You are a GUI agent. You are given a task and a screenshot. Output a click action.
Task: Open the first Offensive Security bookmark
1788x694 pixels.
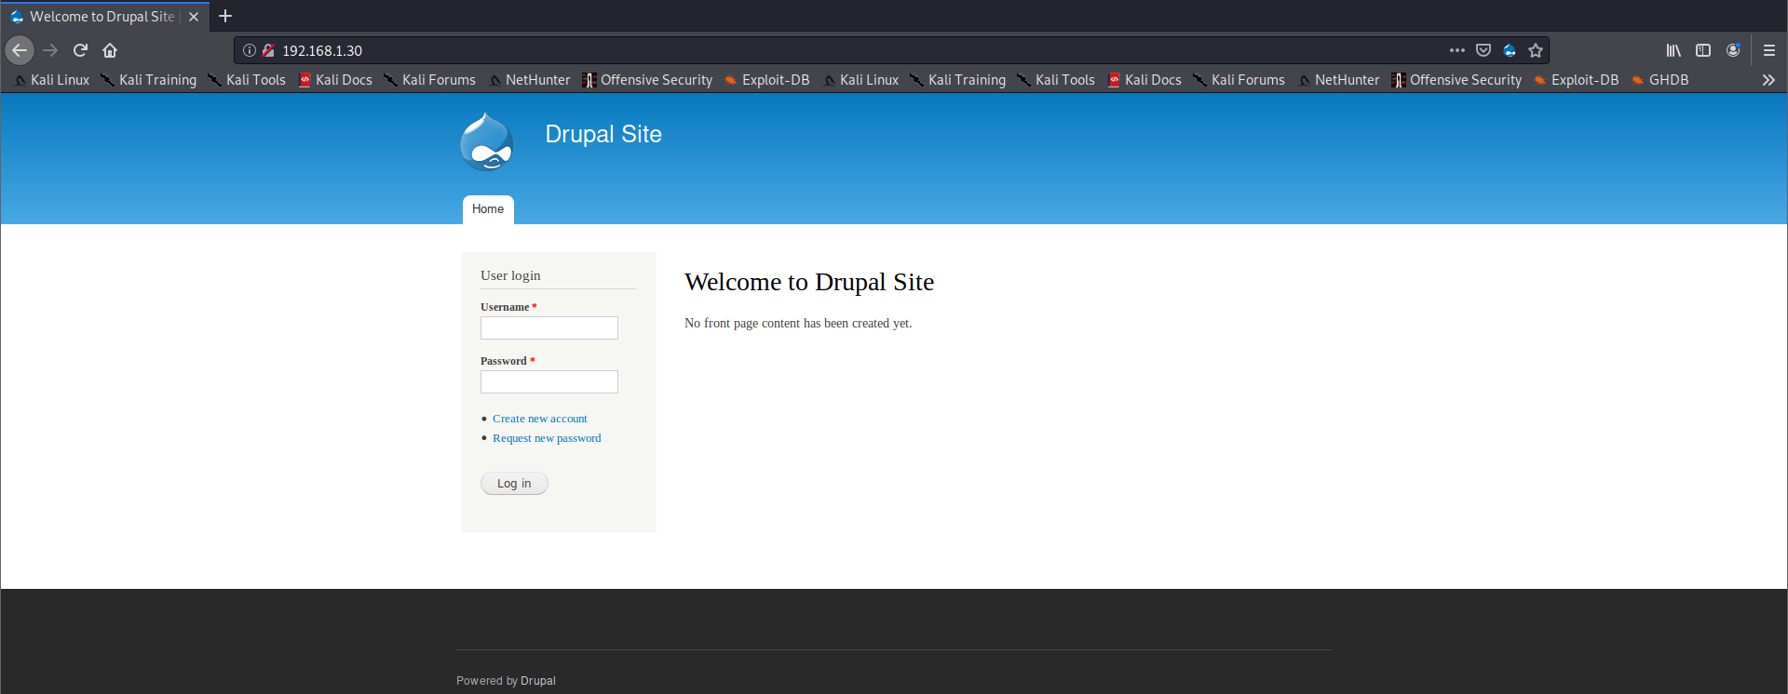point(648,80)
